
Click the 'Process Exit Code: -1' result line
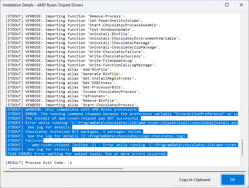click(x=39, y=163)
